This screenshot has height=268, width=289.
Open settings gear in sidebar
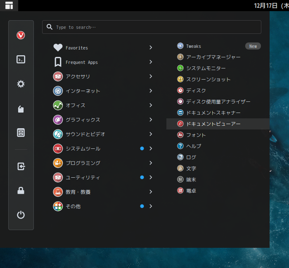(x=21, y=84)
